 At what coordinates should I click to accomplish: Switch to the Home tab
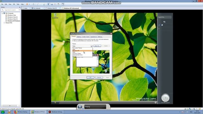point(26,8)
